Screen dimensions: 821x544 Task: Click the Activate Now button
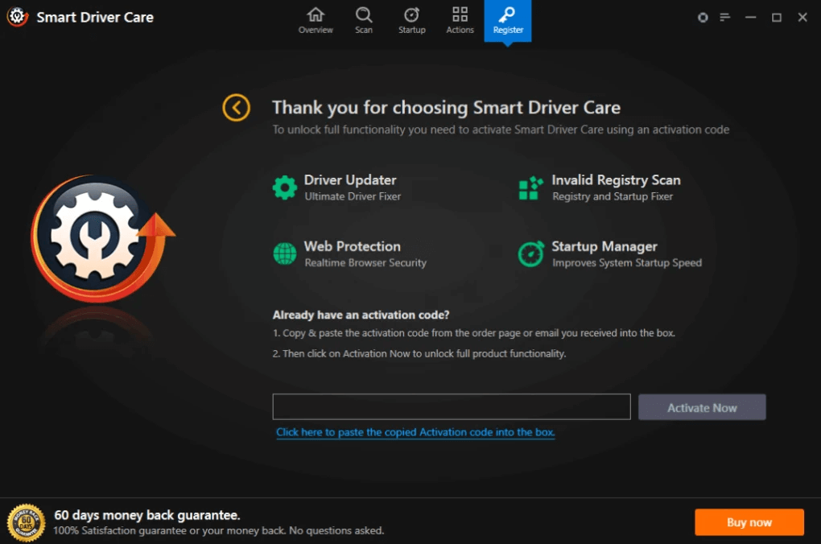point(702,407)
